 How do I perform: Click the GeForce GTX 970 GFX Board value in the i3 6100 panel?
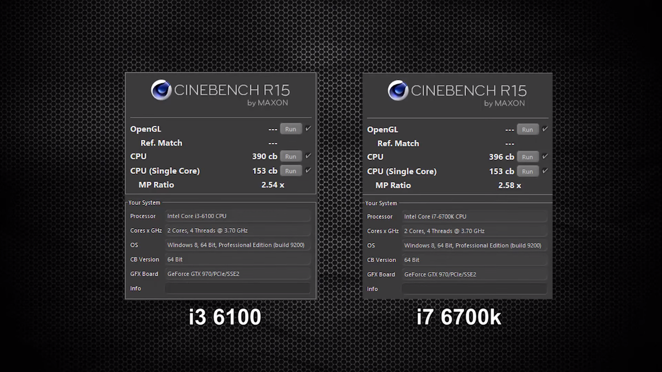(238, 274)
